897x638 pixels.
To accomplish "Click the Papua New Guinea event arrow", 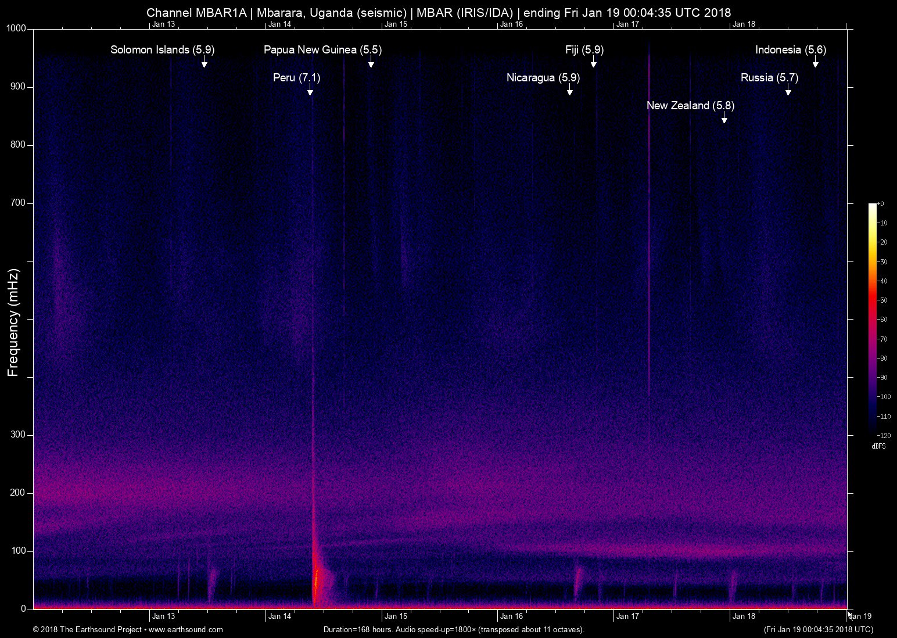I will point(371,63).
